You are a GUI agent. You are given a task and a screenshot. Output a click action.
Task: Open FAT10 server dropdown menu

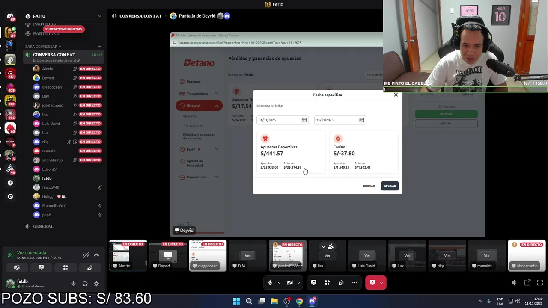coord(63,16)
